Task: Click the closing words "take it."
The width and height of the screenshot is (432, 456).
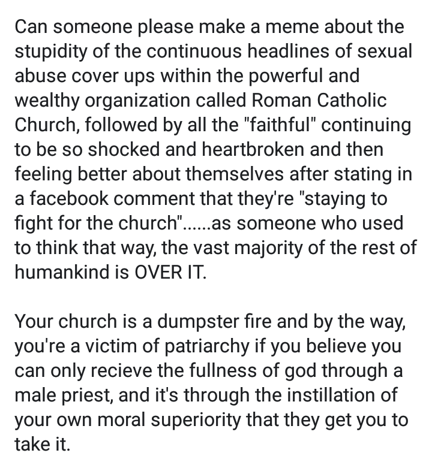Action: [x=43, y=445]
